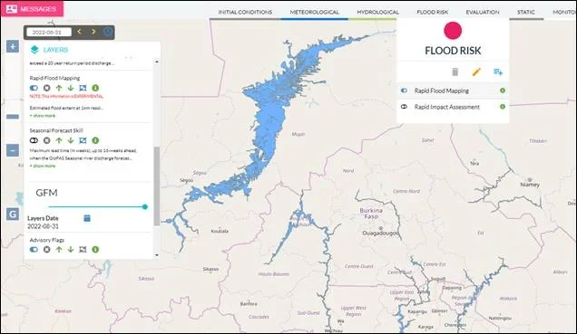Go to previous date with left arrow

(x=79, y=32)
